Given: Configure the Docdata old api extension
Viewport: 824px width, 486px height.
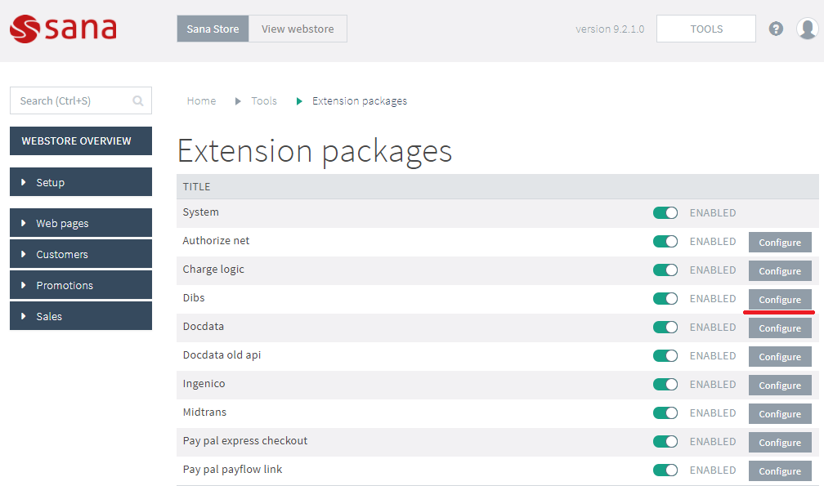Looking at the screenshot, I should [780, 357].
